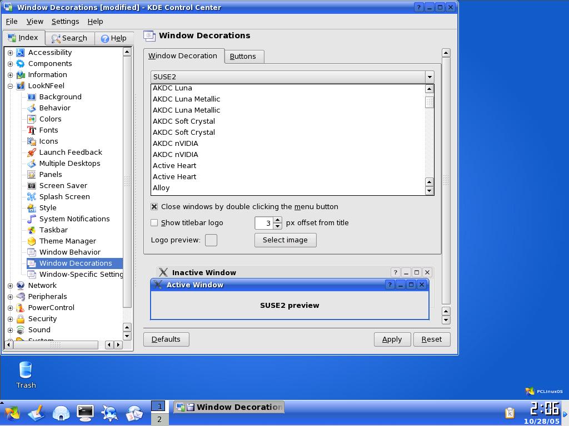Click the logo preview box
The width and height of the screenshot is (569, 426).
pyautogui.click(x=211, y=240)
